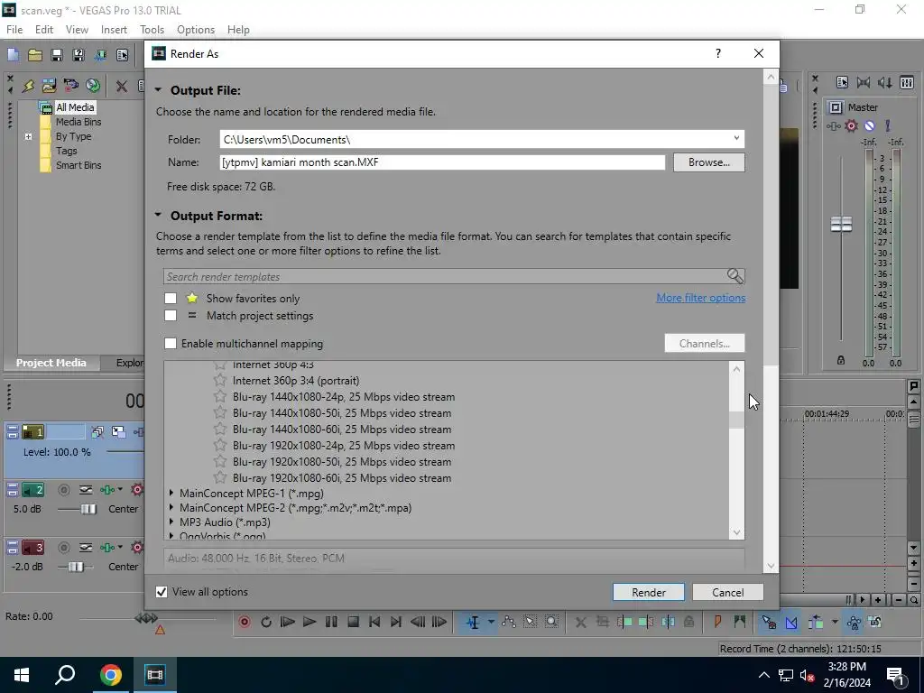The image size is (924, 693).
Task: Expand MP3 Audio (*.mp3)
Action: point(171,522)
